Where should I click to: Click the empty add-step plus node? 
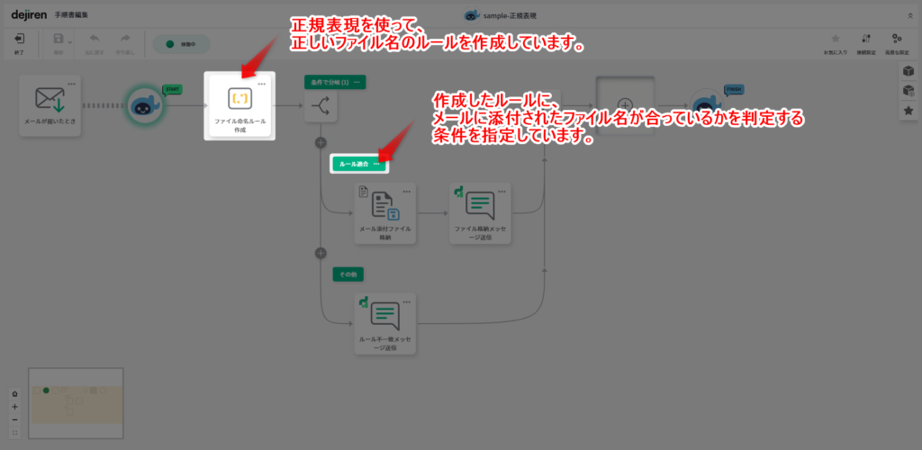[x=626, y=105]
